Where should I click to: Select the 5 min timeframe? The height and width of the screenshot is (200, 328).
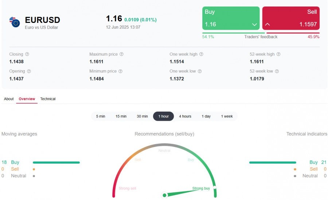click(x=101, y=116)
